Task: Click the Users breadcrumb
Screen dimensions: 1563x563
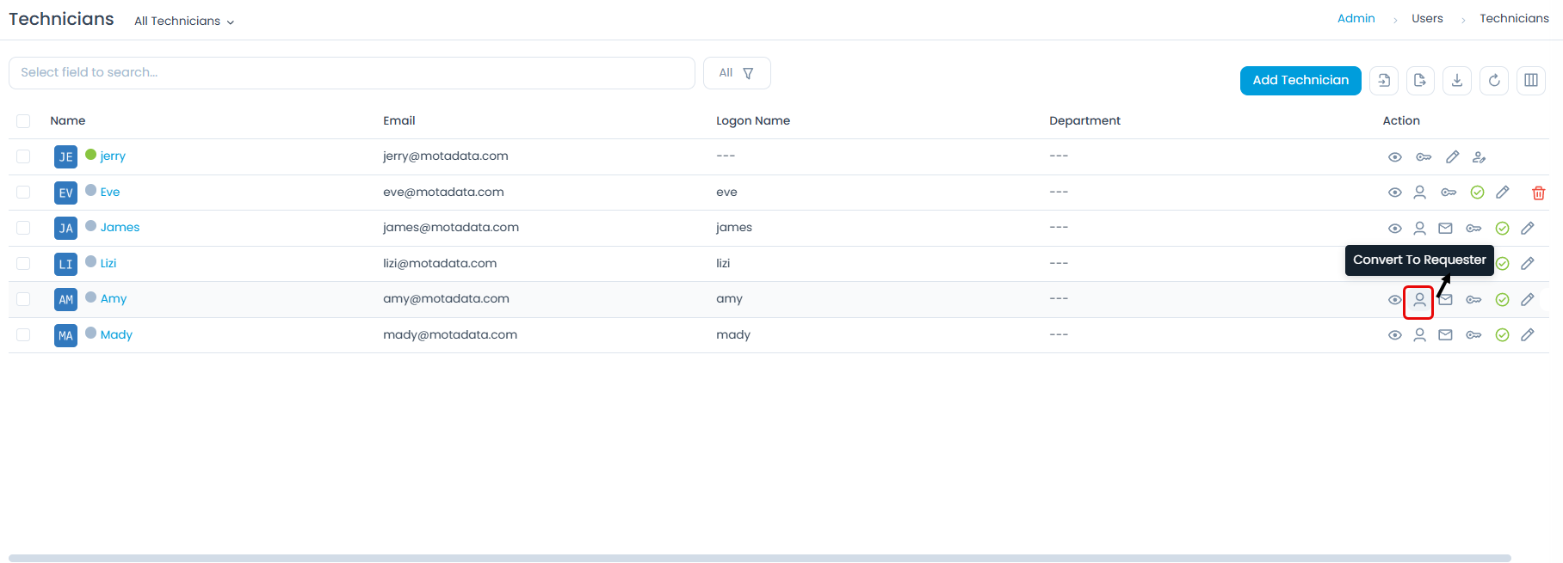Action: [1427, 18]
